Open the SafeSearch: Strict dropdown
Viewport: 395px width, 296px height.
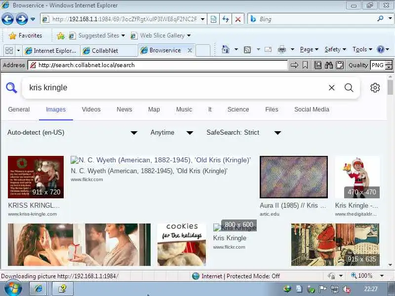click(x=244, y=133)
